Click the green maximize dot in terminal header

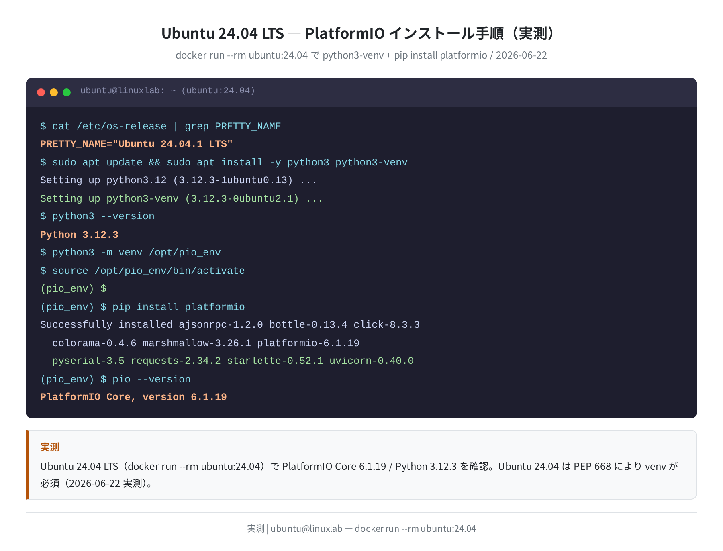point(67,92)
